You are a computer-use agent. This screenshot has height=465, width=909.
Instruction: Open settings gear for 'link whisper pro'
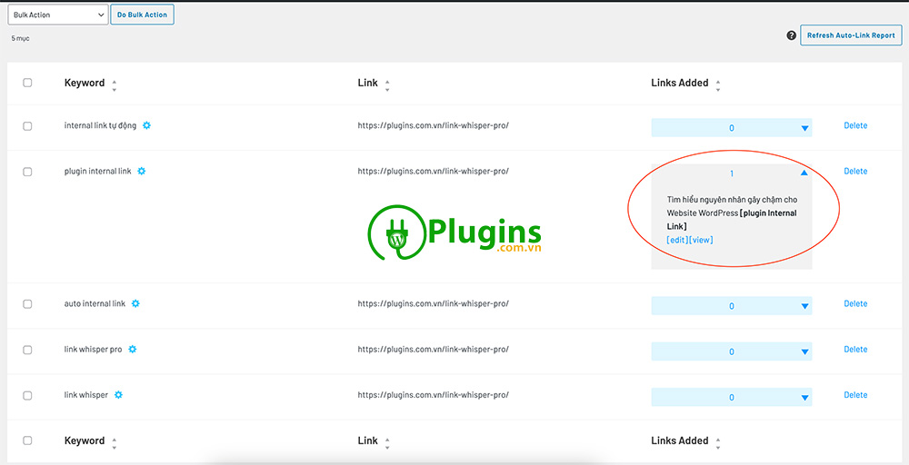[x=132, y=349]
